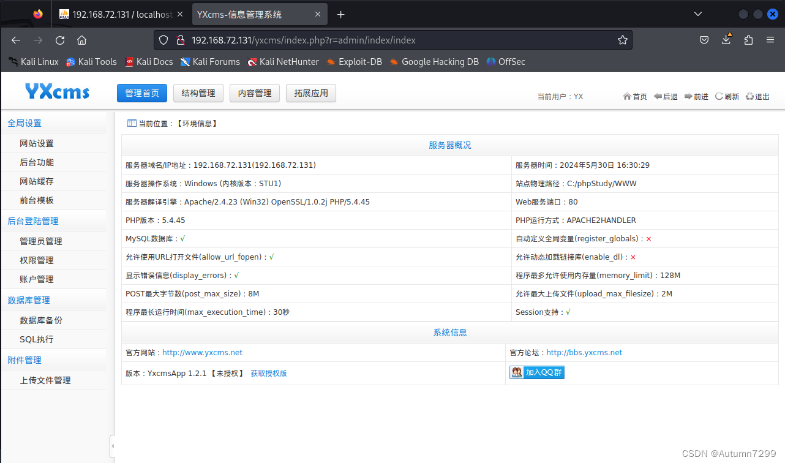Click the 当前位置 breadcrumb icon

pos(132,123)
